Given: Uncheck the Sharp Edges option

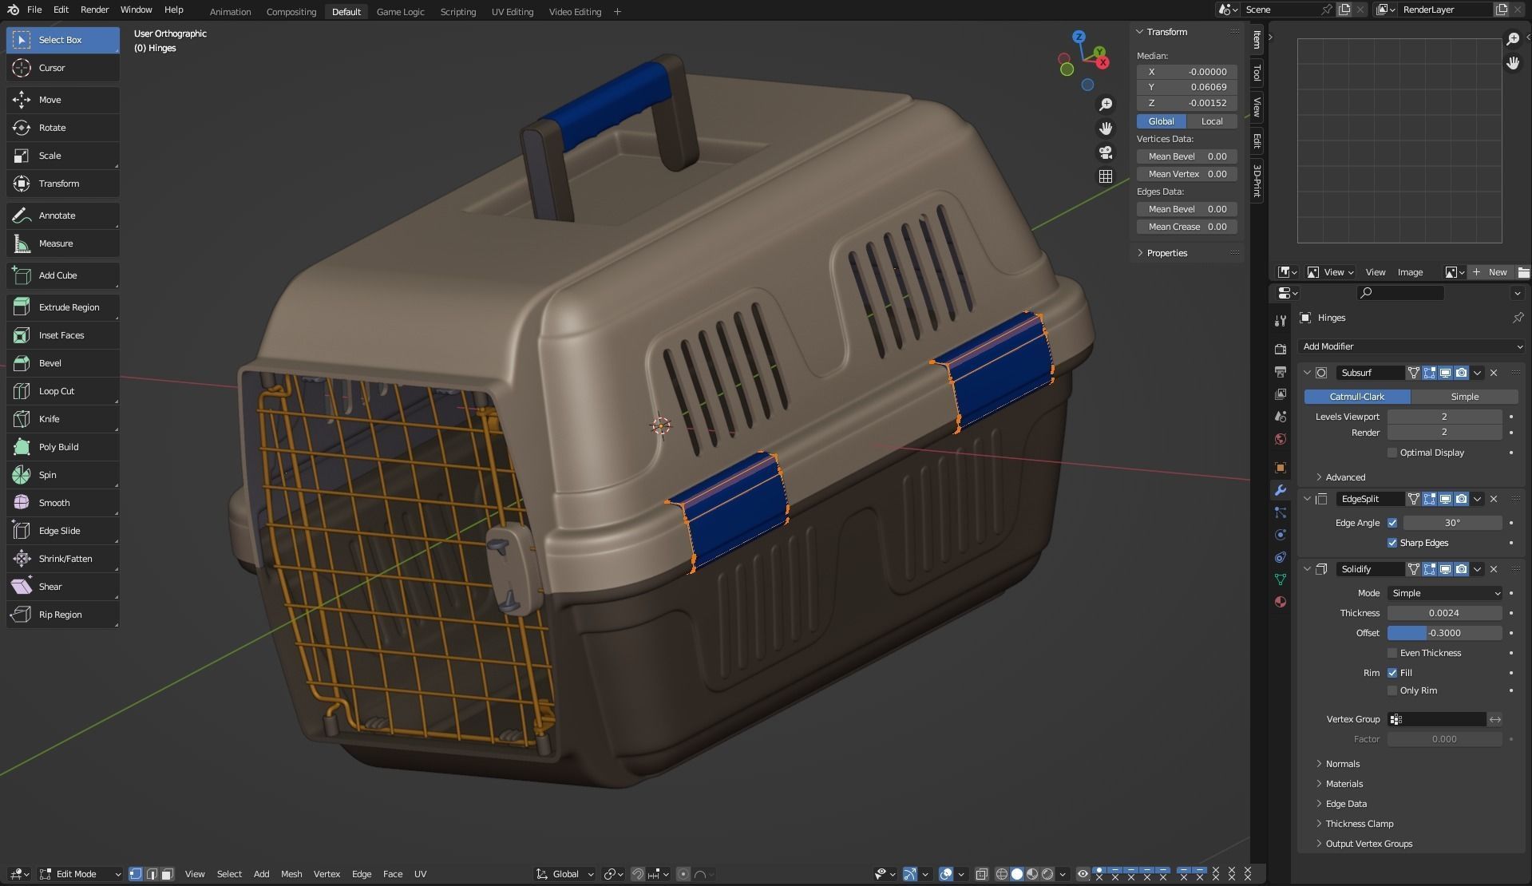Looking at the screenshot, I should (1392, 543).
